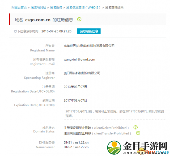This screenshot has height=156, width=170.
Task: Click the Name Server label
Action: pos(45,147)
